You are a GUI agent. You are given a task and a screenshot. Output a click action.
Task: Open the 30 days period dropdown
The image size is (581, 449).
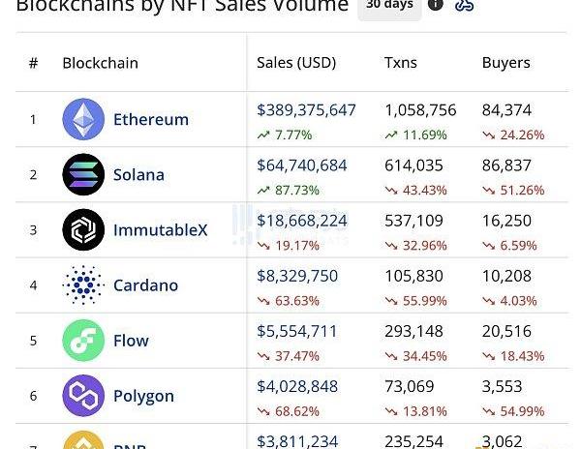pos(389,6)
